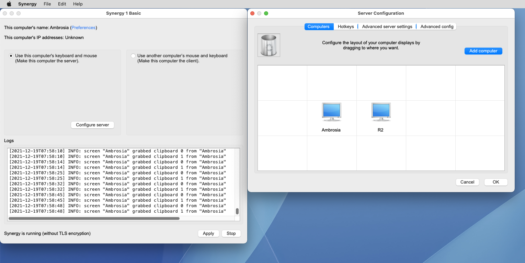
Task: Open the Synergy menu in the menu bar
Action: click(27, 4)
